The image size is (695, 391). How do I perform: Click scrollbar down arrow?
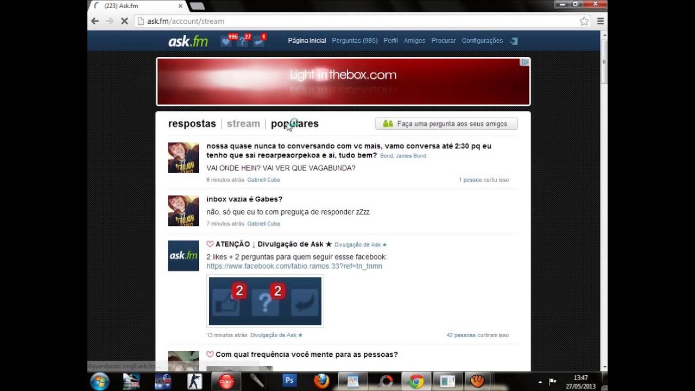604,368
